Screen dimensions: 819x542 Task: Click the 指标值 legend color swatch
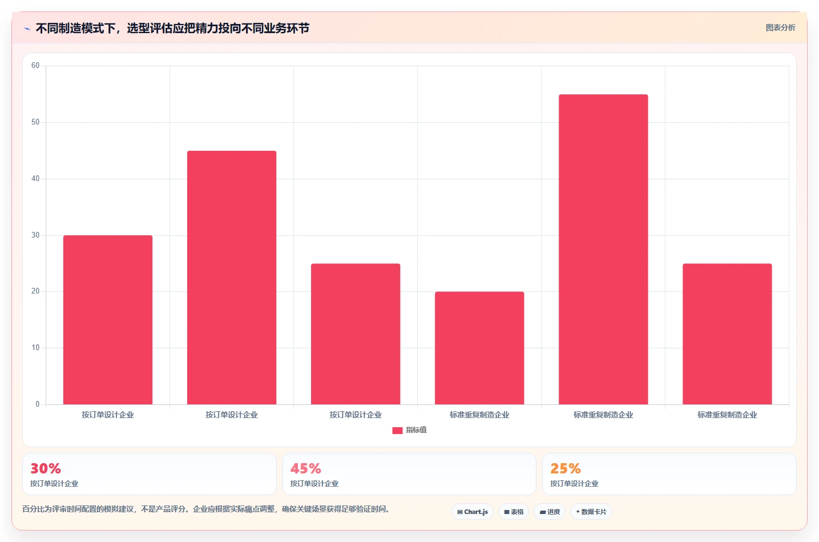point(397,431)
